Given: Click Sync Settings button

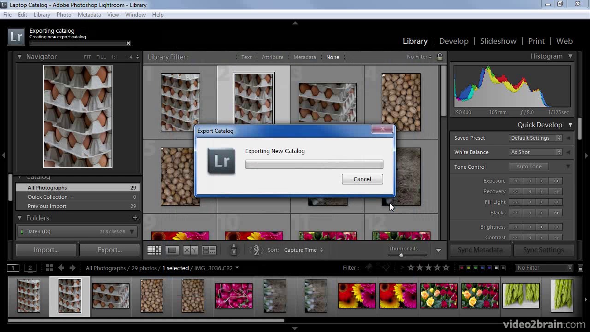Looking at the screenshot, I should 543,250.
